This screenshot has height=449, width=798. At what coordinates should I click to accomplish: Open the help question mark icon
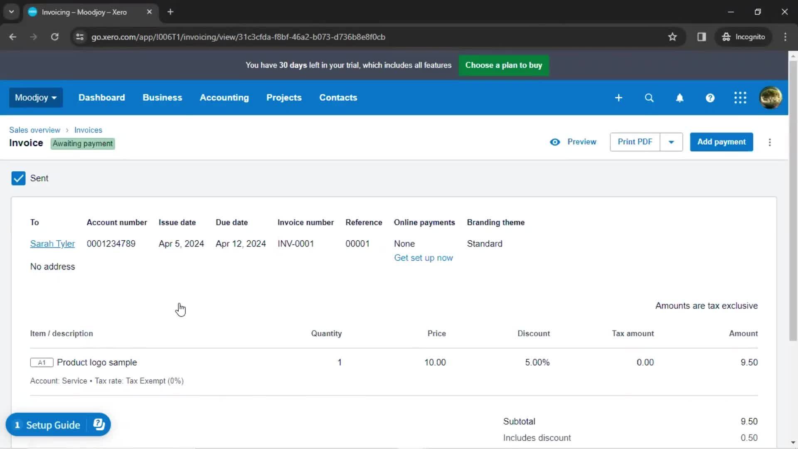pos(710,98)
